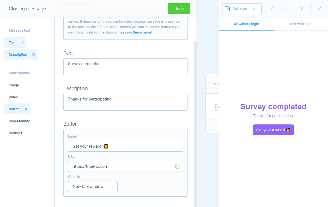Click the green Done button
The image size is (328, 207).
click(179, 9)
